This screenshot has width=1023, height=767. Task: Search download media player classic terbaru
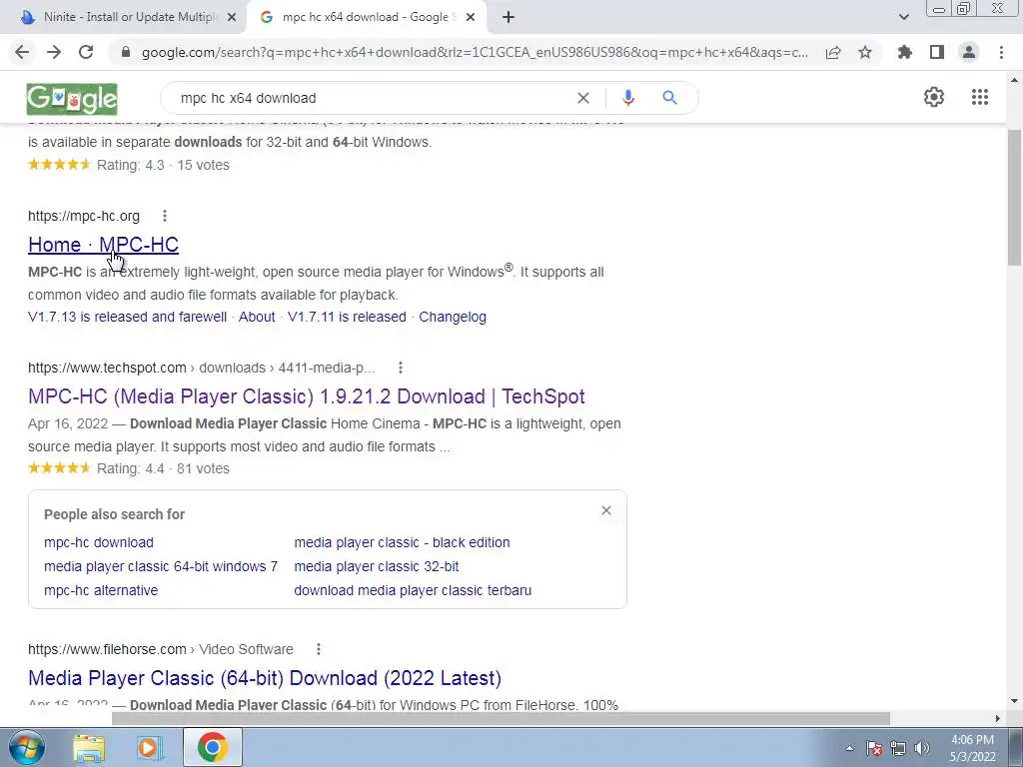(413, 590)
